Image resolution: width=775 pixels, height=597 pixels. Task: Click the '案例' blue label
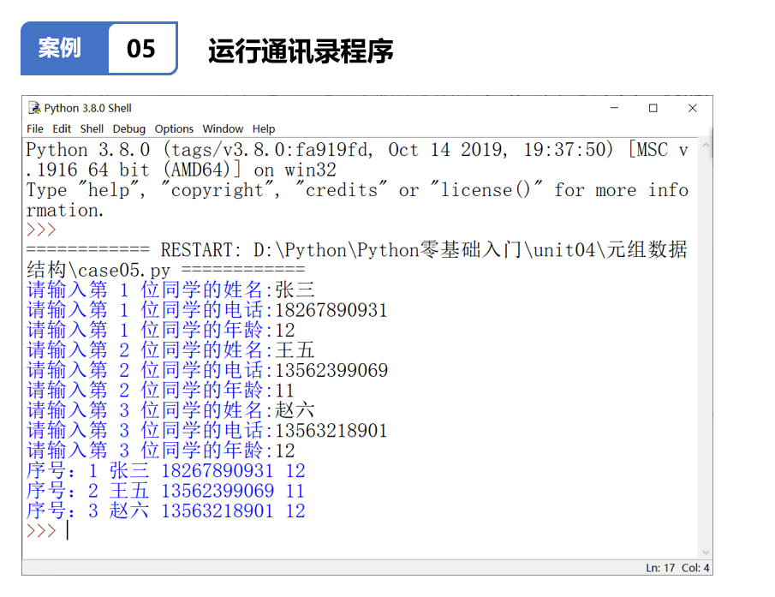[x=60, y=48]
